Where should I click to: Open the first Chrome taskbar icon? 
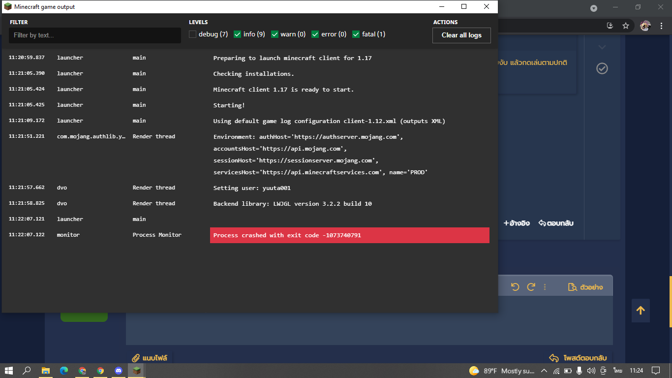[x=82, y=371]
